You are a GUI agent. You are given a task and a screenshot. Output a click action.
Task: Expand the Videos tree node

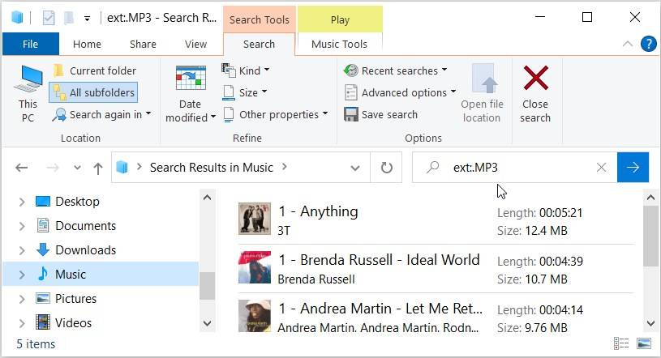pyautogui.click(x=22, y=323)
